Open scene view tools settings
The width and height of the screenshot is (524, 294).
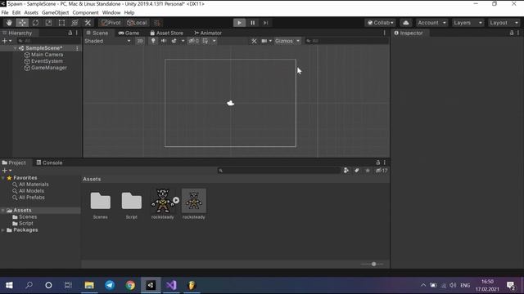[254, 41]
